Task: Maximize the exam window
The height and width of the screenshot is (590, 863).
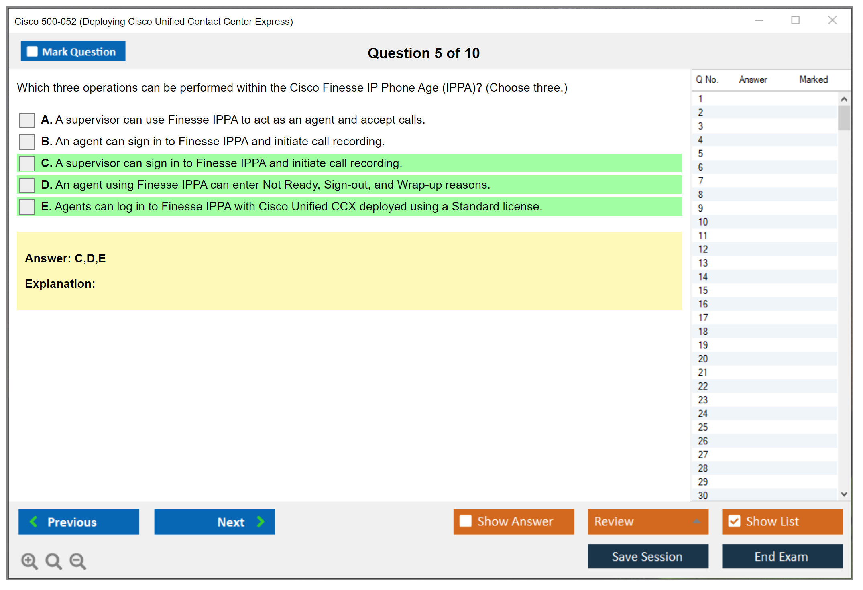Action: [x=795, y=20]
